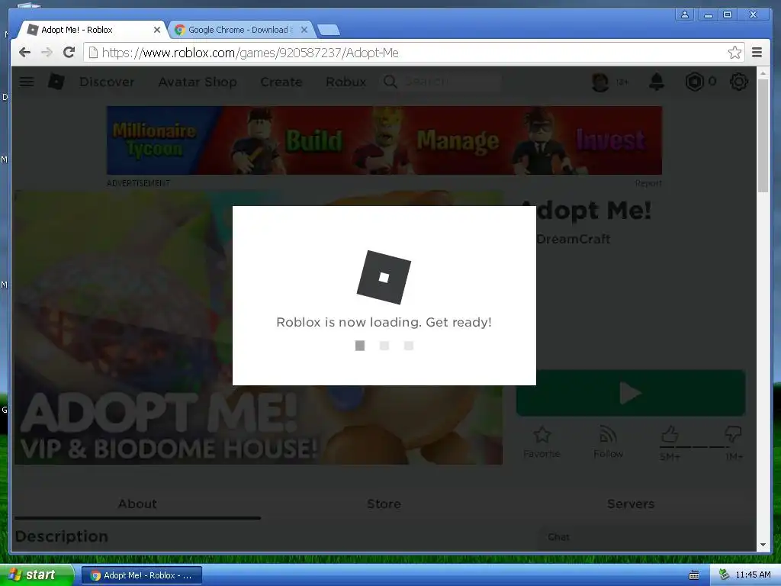Click the DreamCraft creator link

pyautogui.click(x=574, y=239)
